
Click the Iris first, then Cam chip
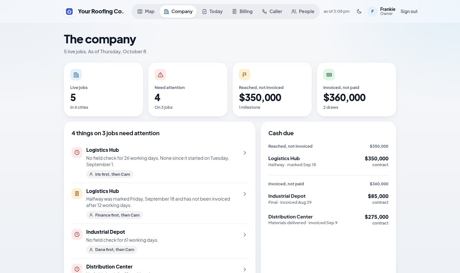(110, 174)
